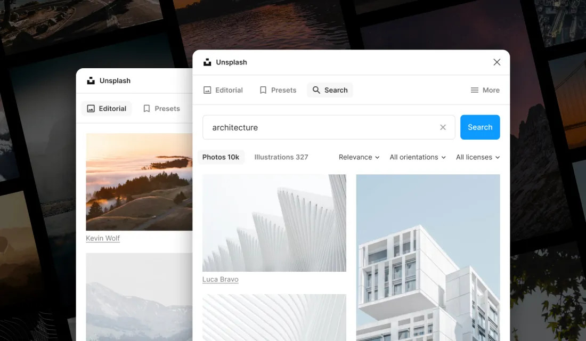Click the Unsplash logo icon
Screen dimensions: 586x341
pos(207,62)
